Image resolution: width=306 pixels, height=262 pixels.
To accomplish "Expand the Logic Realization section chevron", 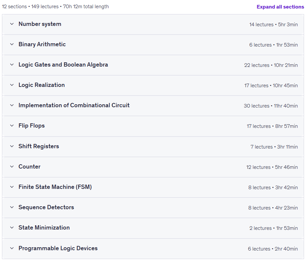I will [12, 85].
